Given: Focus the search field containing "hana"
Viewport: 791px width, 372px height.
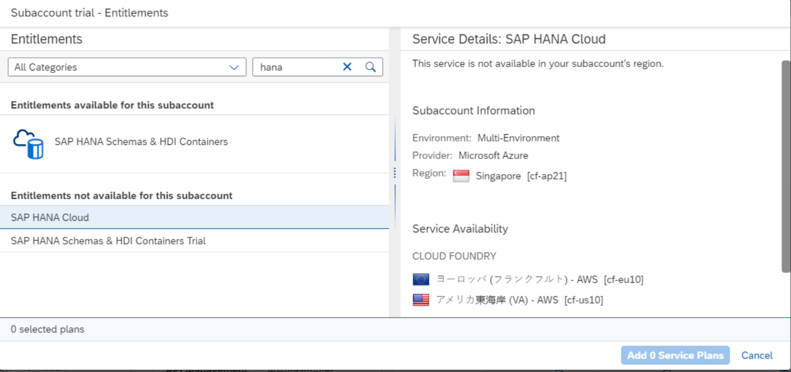Looking at the screenshot, I should tap(297, 67).
